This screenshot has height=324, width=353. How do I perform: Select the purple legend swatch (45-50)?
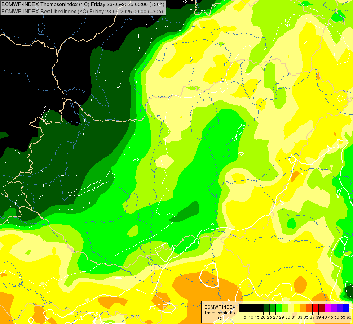(334, 308)
